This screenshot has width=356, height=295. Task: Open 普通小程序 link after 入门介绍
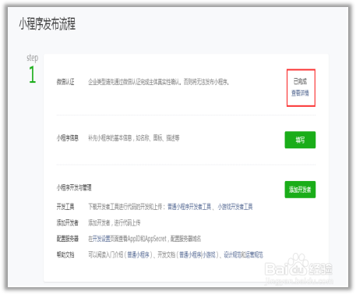(x=138, y=254)
